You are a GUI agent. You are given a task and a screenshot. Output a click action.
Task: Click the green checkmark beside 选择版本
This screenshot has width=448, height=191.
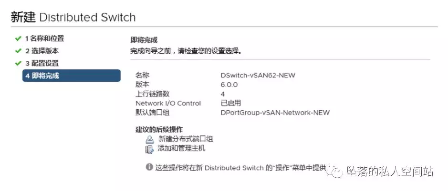[18, 51]
